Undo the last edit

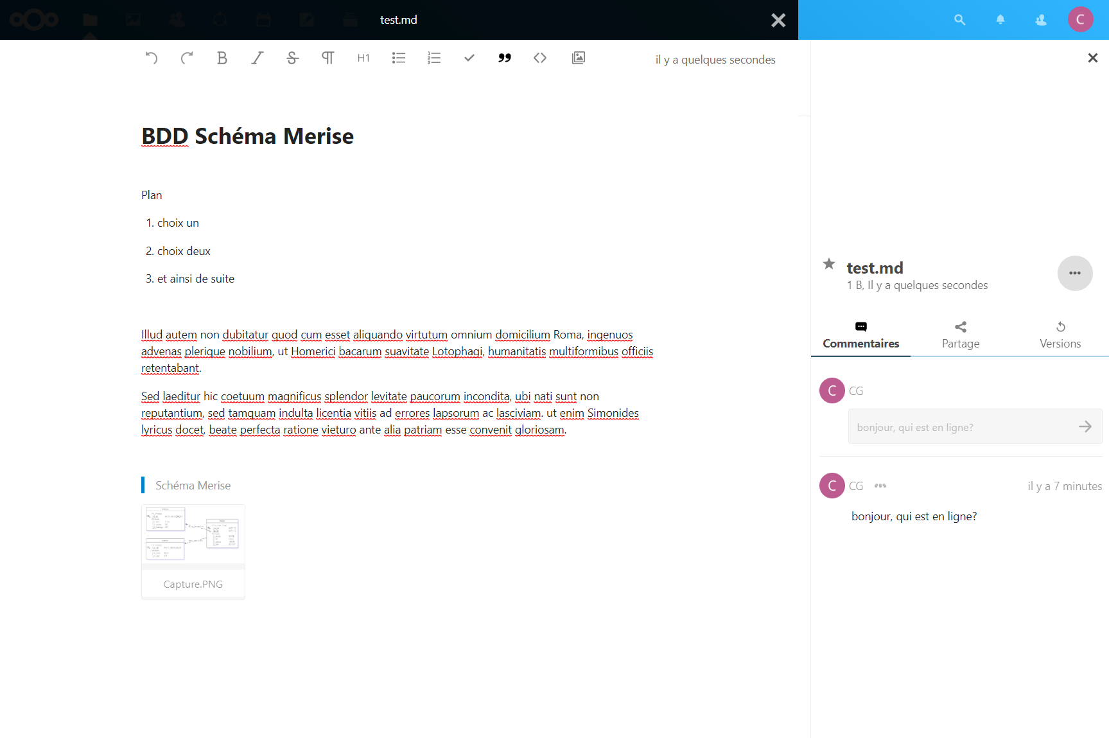(152, 58)
